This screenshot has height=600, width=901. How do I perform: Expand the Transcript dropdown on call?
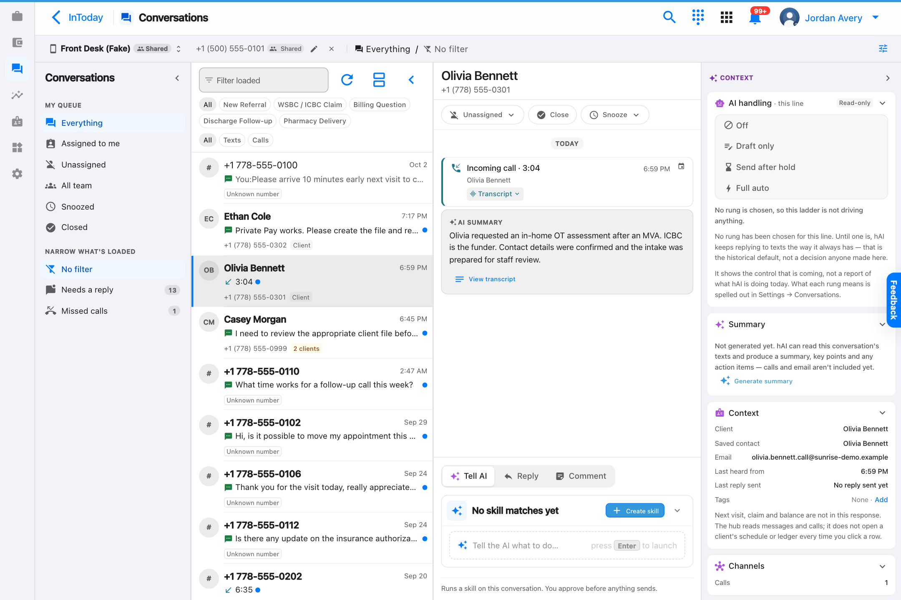495,194
